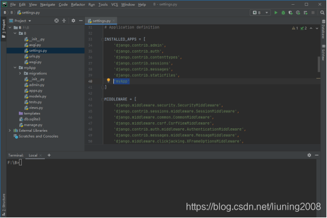Screen dimensions: 327x218
Task: Expand External Libraries node
Action: 10,131
